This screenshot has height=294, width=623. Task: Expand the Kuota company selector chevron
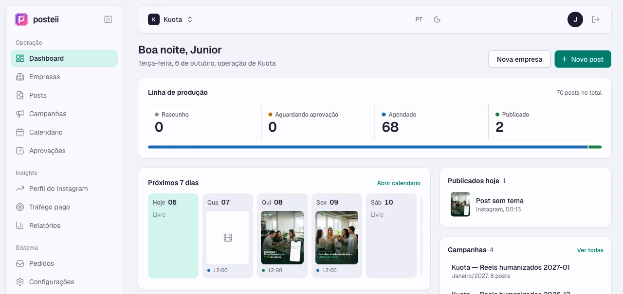tap(190, 19)
